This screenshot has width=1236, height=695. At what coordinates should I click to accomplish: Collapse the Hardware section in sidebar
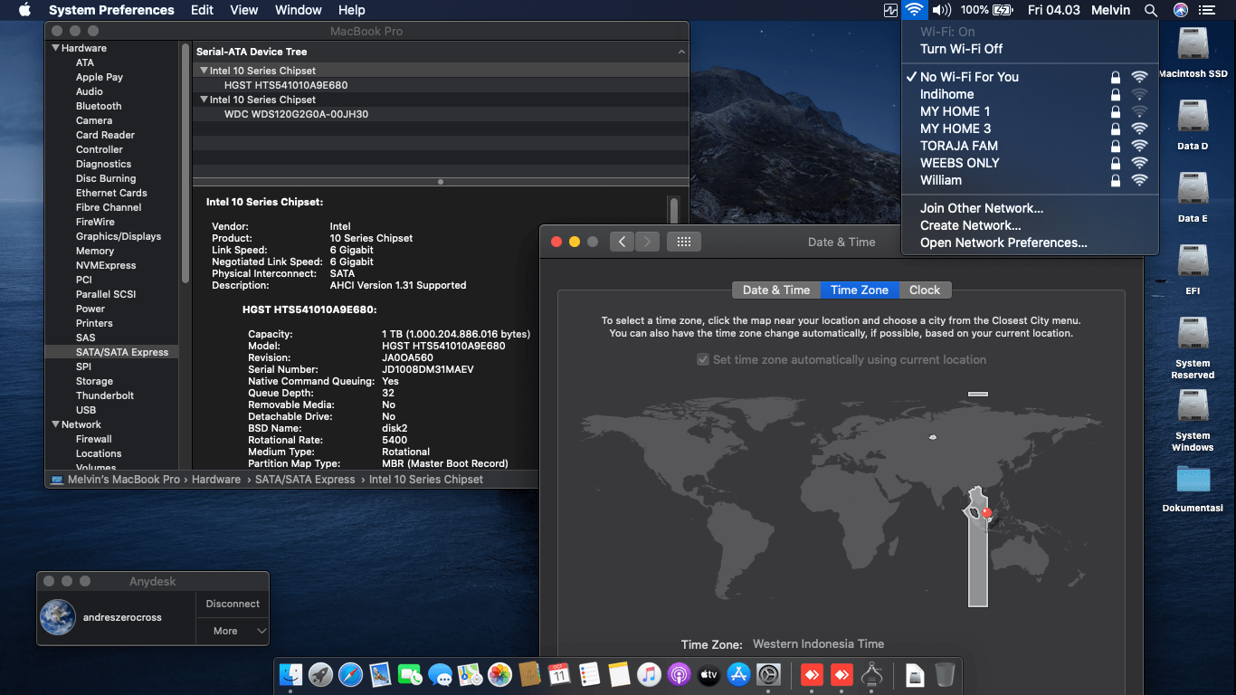point(56,48)
